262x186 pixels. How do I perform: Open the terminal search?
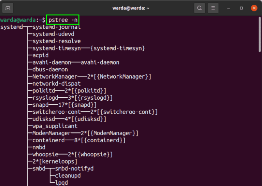[199, 8]
